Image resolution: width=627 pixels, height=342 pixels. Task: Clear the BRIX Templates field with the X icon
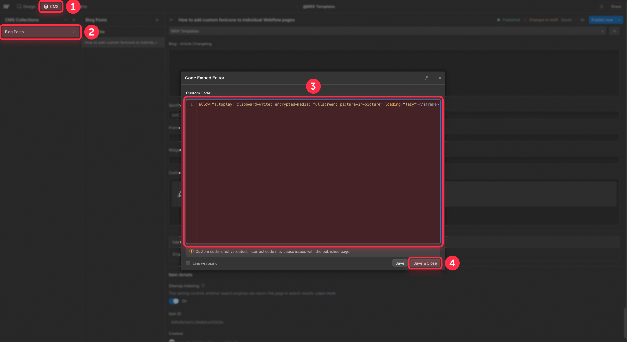tap(603, 31)
